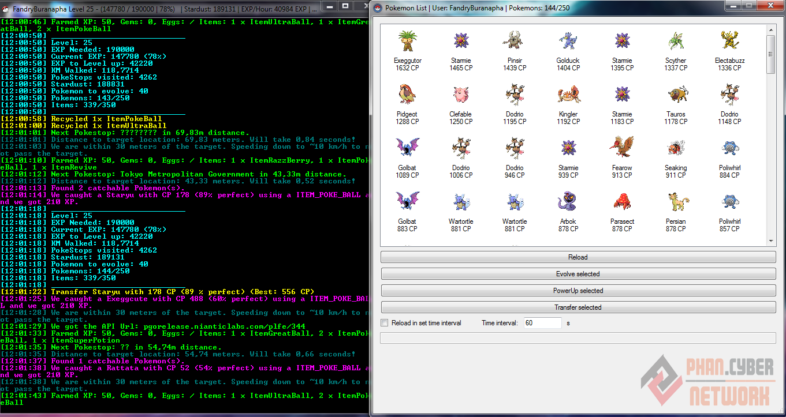The image size is (786, 417).
Task: Select the Starmie 1465 CP sprite
Action: [461, 42]
